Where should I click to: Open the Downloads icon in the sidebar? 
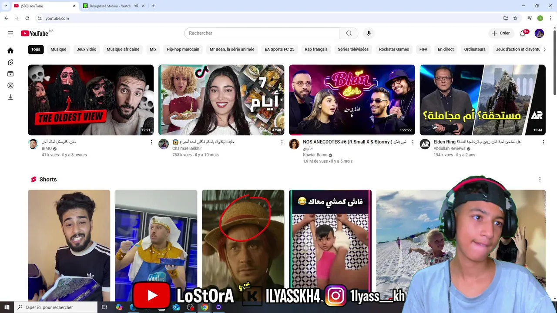tap(10, 97)
